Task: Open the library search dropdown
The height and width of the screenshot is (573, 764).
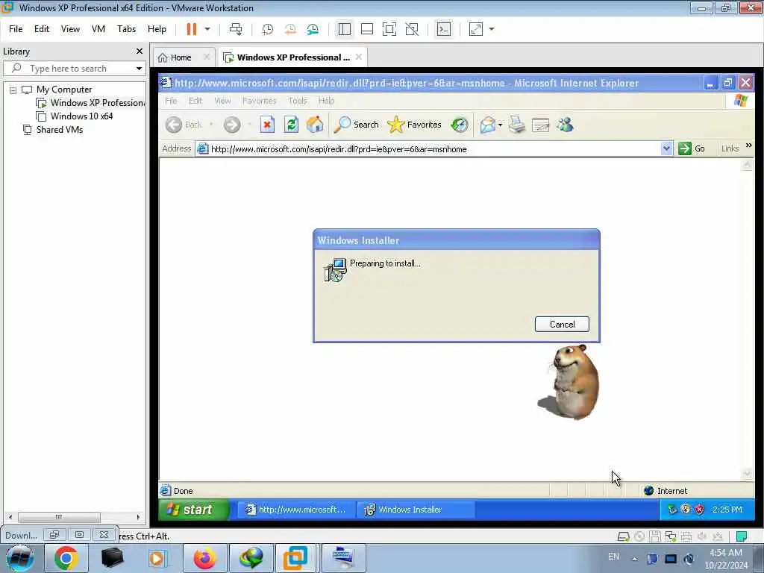Action: click(x=140, y=68)
